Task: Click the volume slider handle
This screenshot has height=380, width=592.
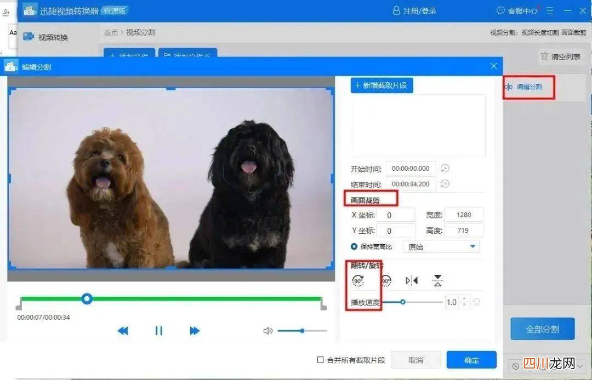Action: 302,331
